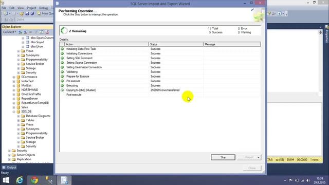The width and height of the screenshot is (329, 185).
Task: Click the Close button in wizard
Action: (x=252, y=168)
